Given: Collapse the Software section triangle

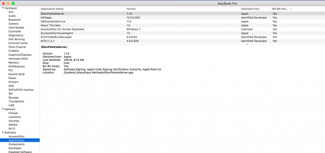Looking at the screenshot, I should tap(3, 132).
